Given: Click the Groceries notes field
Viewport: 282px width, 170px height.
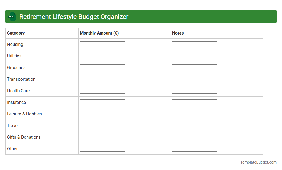Looking at the screenshot, I should pyautogui.click(x=194, y=67).
